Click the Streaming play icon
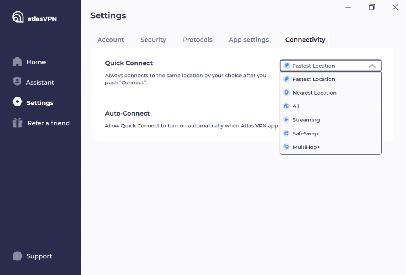Image resolution: width=406 pixels, height=275 pixels. pos(286,119)
